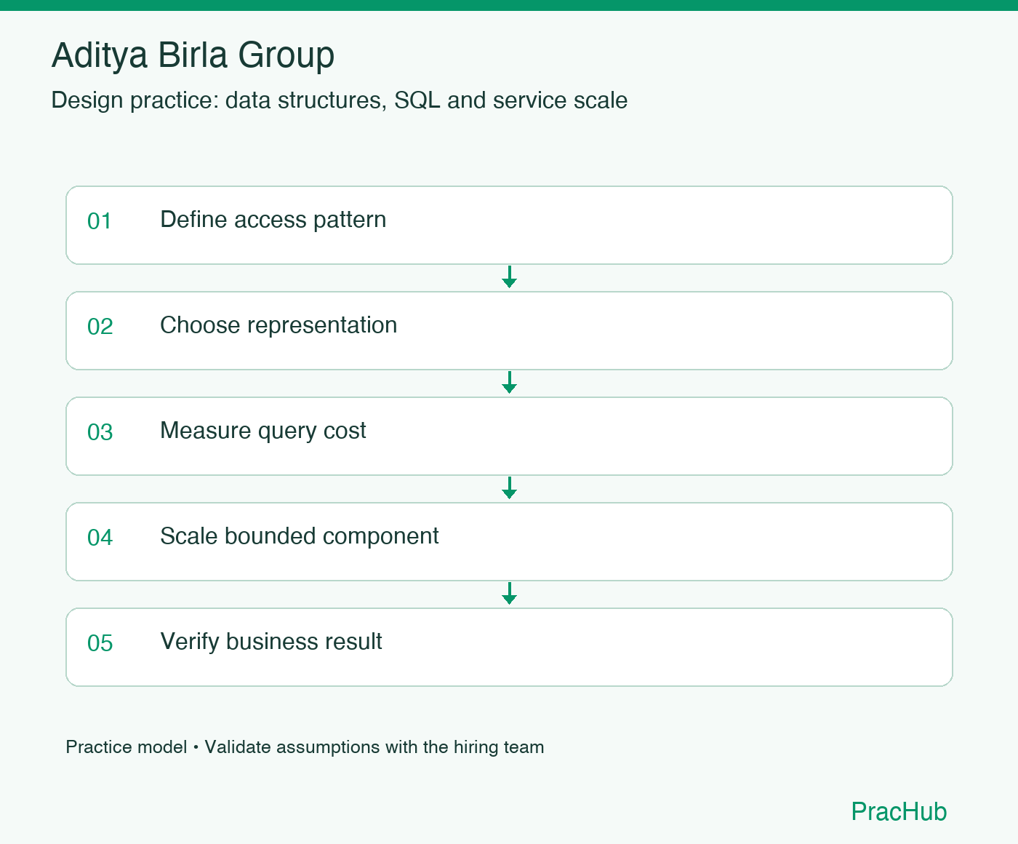Select the Verify business result step
The image size is (1018, 844).
coord(509,647)
